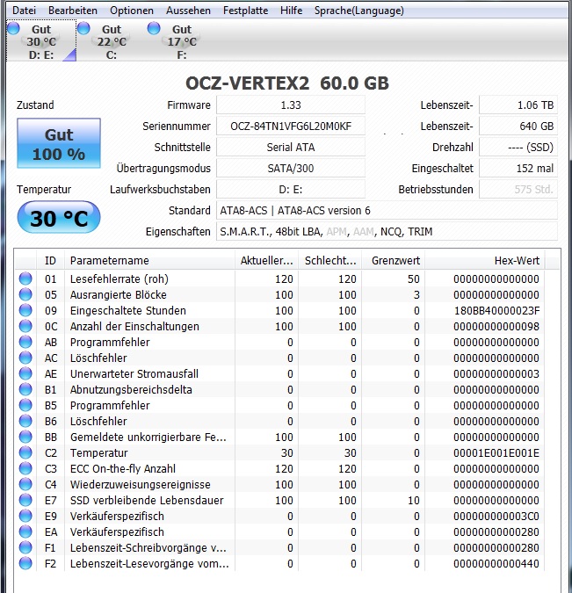Click the Übertragungsmodus field SATA/300
572x593 pixels.
[291, 169]
